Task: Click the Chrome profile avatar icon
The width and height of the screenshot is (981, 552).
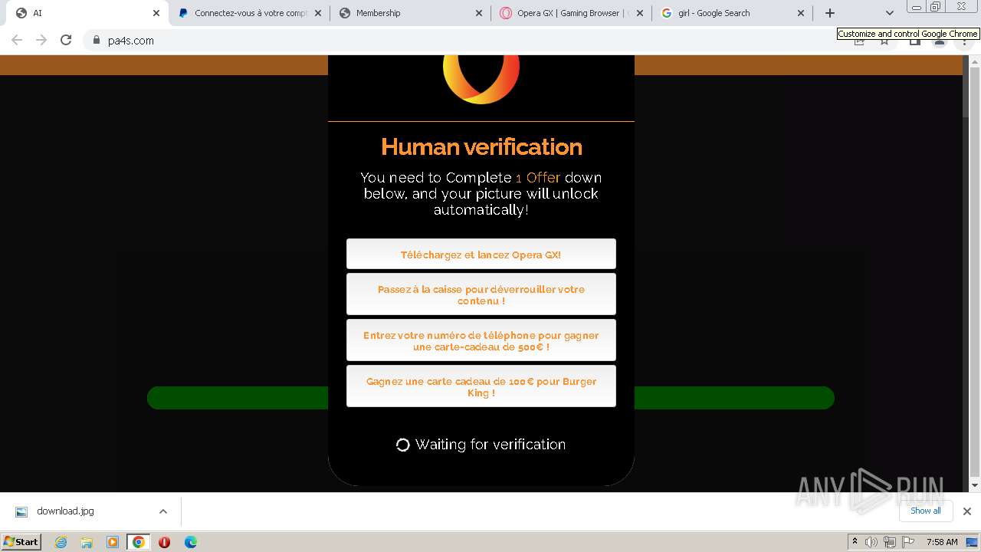Action: [940, 41]
